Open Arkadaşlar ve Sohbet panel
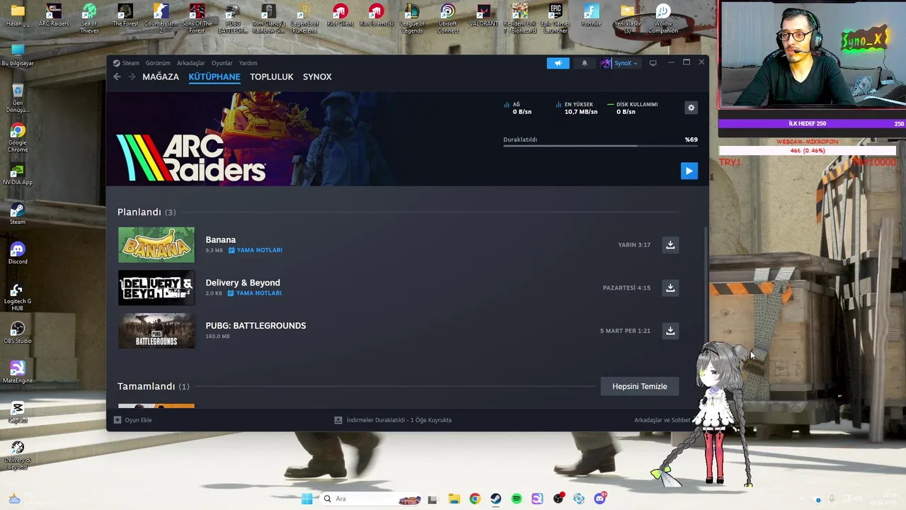 (x=662, y=420)
